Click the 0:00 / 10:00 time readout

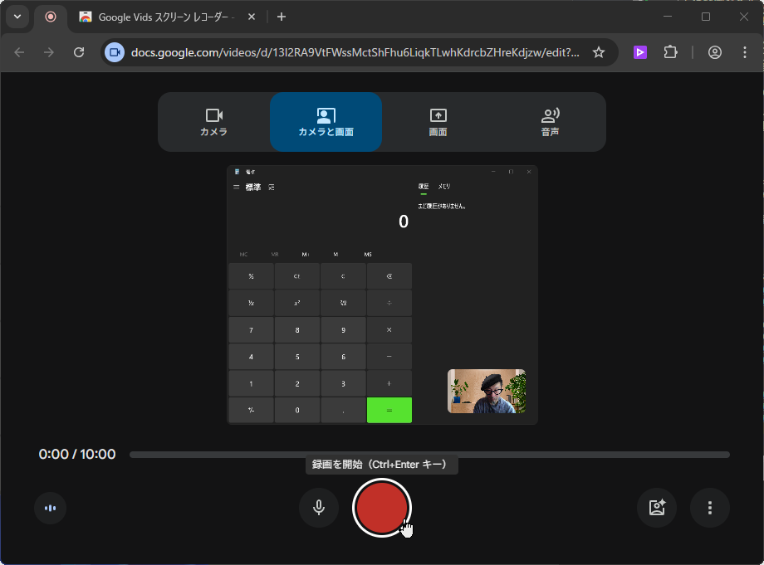click(x=77, y=454)
